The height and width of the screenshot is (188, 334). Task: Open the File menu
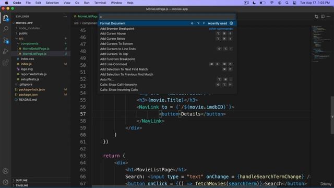tap(28, 3)
